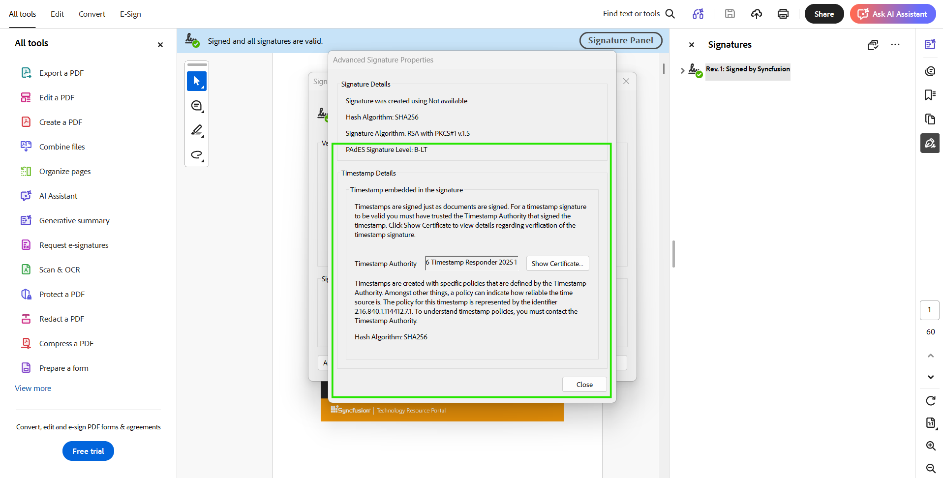Click the cloud upload icon
The image size is (943, 478).
(757, 14)
